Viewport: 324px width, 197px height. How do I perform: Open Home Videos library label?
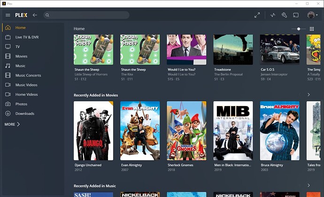pyautogui.click(x=26, y=94)
